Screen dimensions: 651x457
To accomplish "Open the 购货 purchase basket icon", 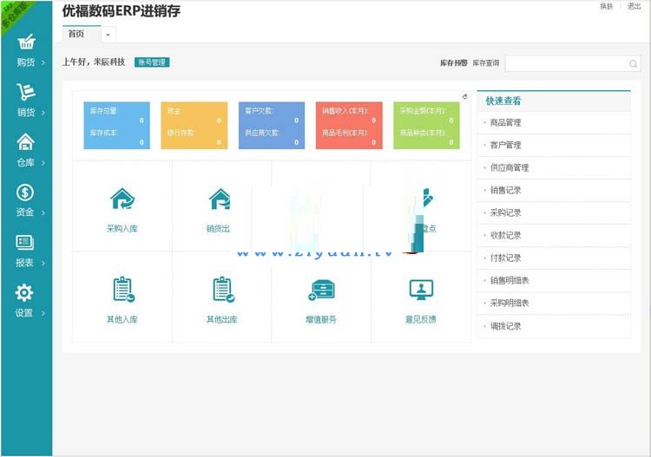I will 26,42.
